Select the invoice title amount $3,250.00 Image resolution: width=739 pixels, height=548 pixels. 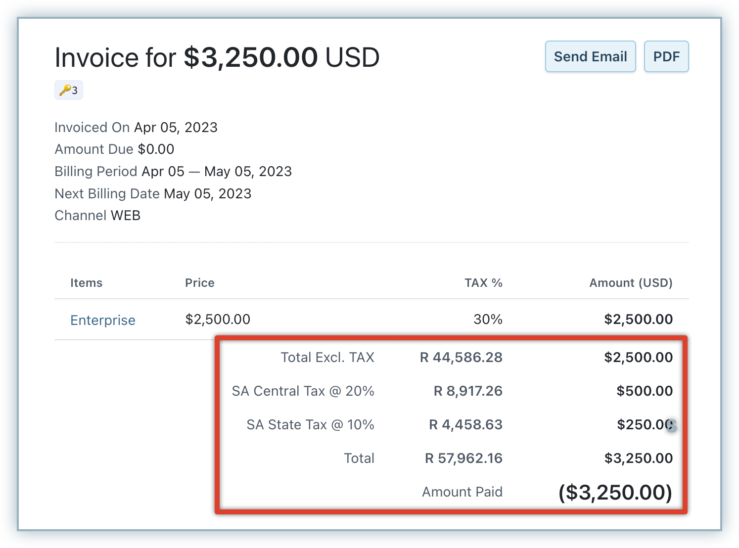pyautogui.click(x=251, y=57)
